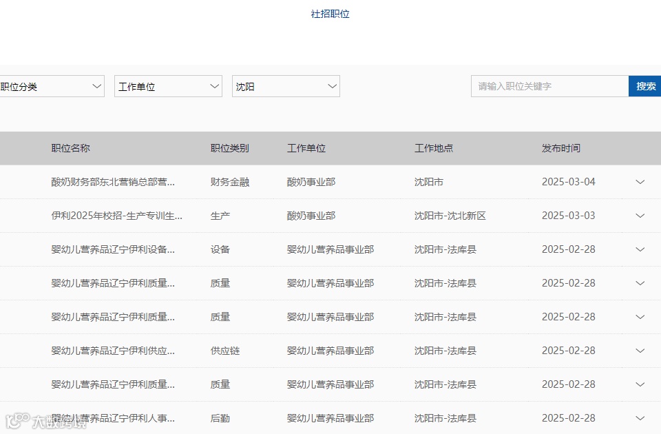This screenshot has height=434, width=661.
Task: Open job 婴幼儿营养品辽宁伊利人事...
Action: [x=113, y=418]
